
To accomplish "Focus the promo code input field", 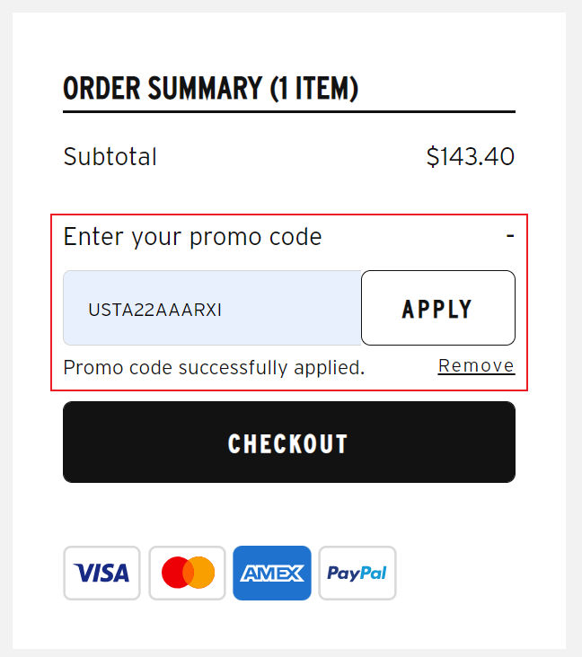I will [212, 308].
